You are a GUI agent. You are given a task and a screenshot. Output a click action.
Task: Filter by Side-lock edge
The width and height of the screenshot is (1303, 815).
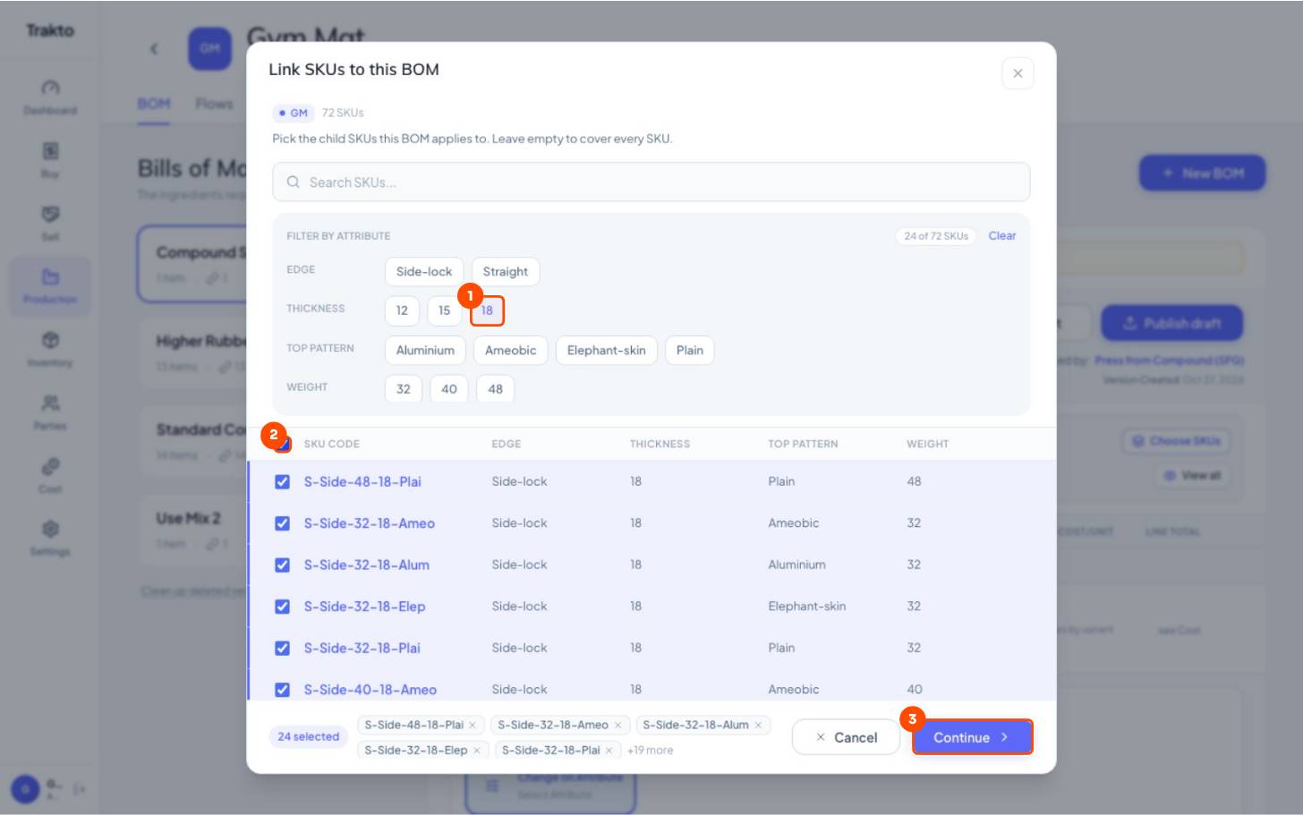click(x=424, y=272)
